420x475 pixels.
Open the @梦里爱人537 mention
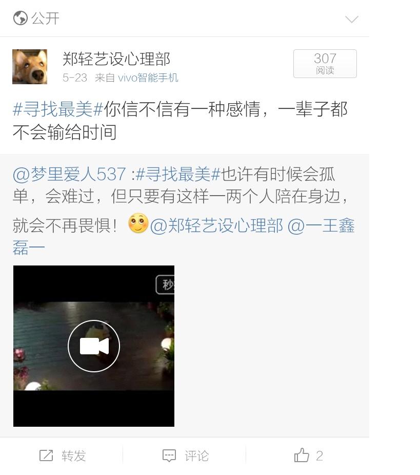pos(69,174)
